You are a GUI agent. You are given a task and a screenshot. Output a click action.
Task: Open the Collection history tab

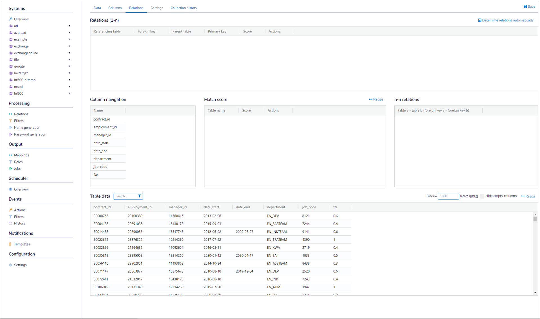(184, 8)
